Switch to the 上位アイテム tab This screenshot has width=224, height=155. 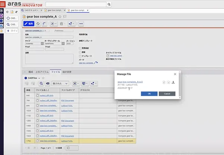pos(42,72)
